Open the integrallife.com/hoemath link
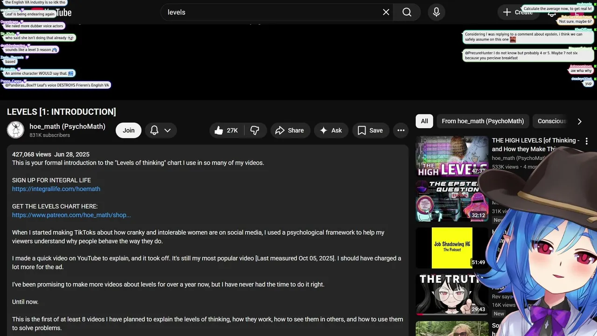Image resolution: width=597 pixels, height=336 pixels. [56, 189]
